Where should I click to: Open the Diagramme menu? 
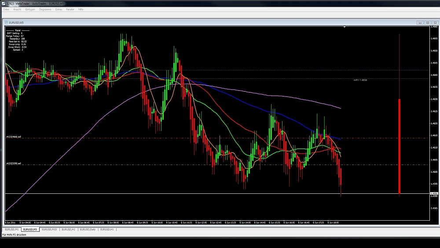(x=45, y=9)
